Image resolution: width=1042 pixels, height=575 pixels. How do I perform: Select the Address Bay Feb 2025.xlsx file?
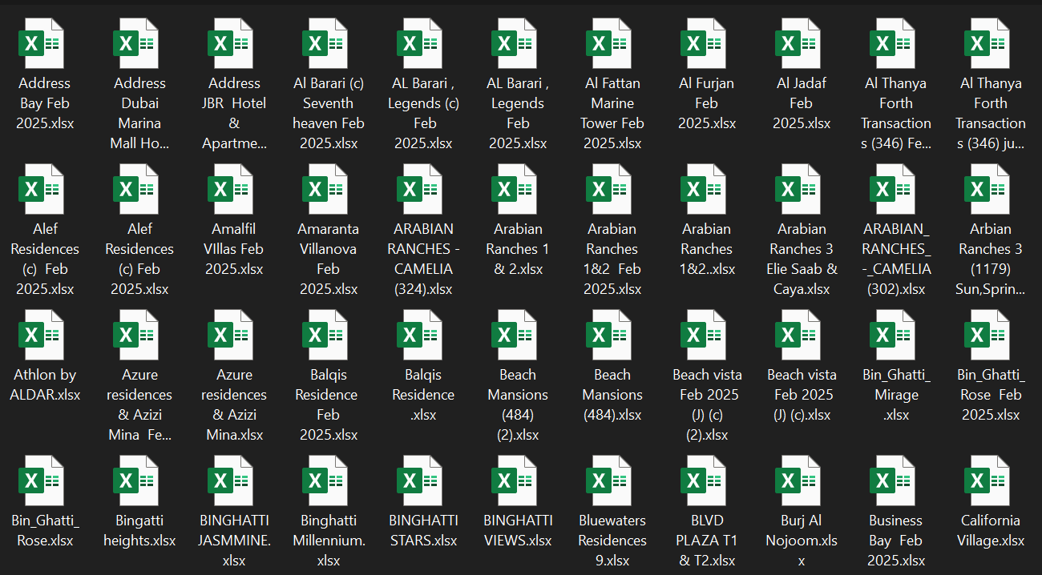(44, 44)
